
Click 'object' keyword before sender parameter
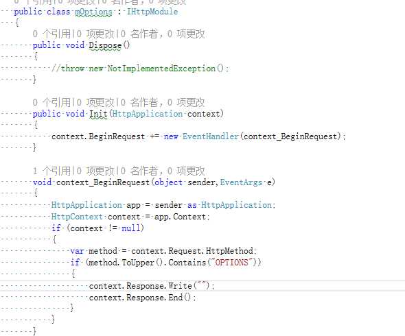tap(168, 182)
